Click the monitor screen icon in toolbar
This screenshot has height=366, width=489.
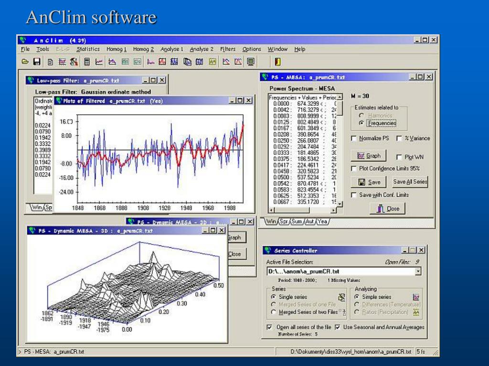pyautogui.click(x=250, y=62)
